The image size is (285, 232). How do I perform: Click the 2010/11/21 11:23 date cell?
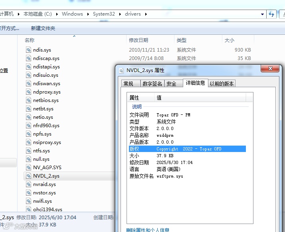[149, 50]
